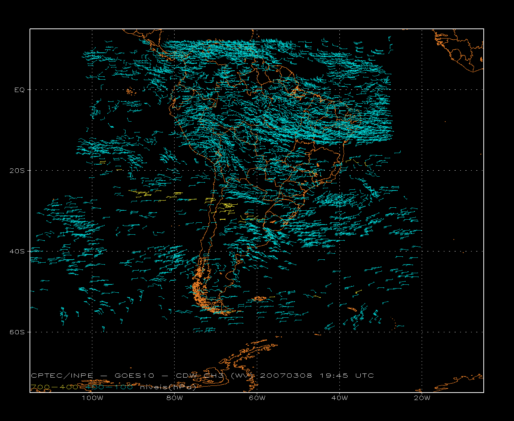This screenshot has width=514, height=421.
Task: Click the 19:45 UTC time text
Action: pos(347,375)
